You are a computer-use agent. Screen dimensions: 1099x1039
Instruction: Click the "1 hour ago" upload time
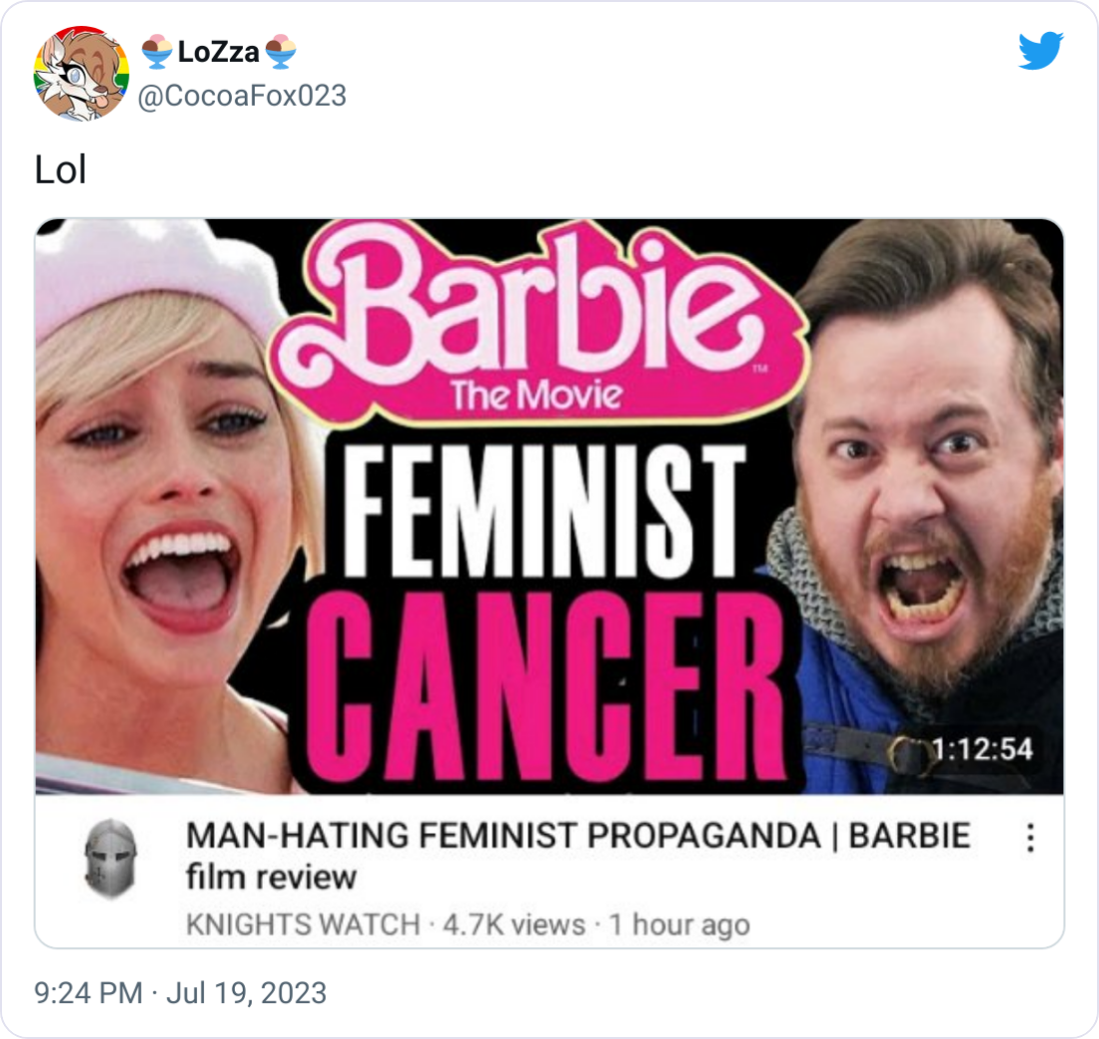679,925
